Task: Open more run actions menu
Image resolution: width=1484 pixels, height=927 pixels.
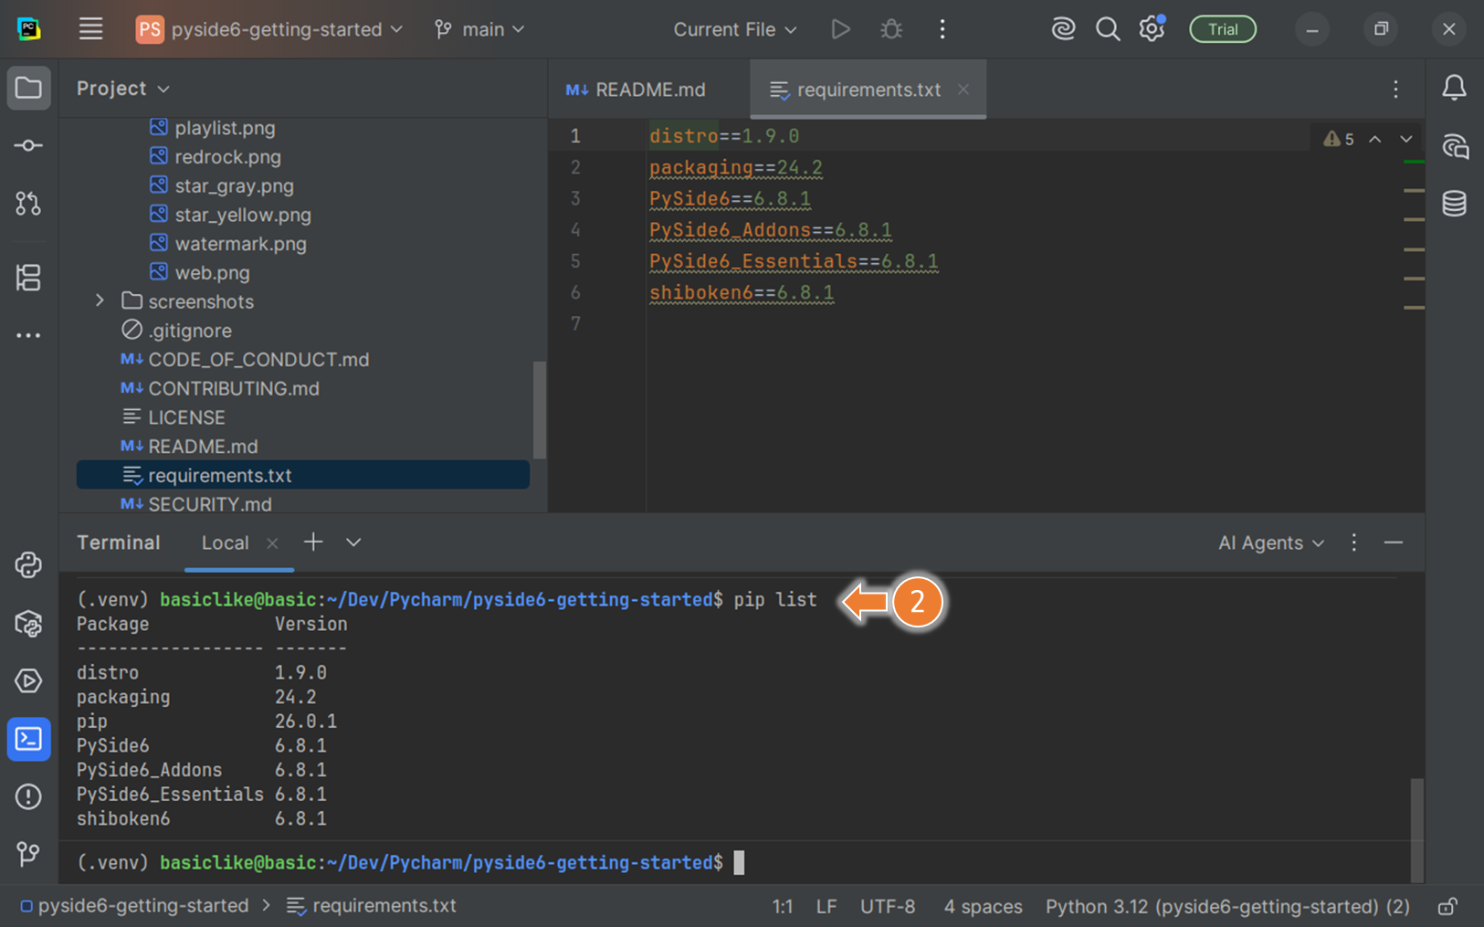Action: [942, 29]
